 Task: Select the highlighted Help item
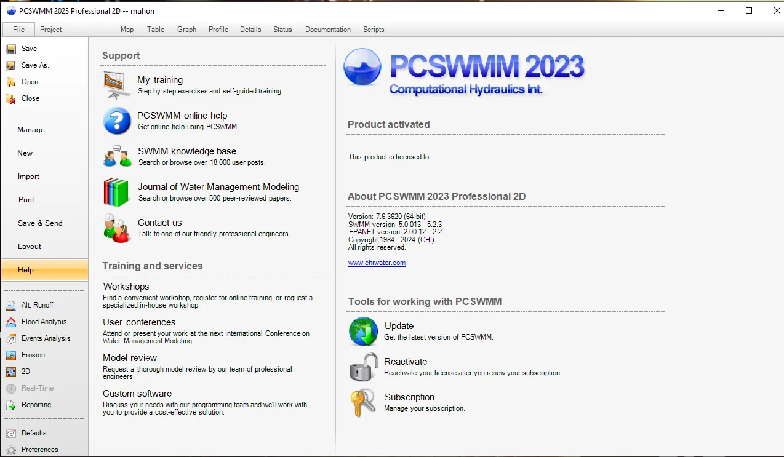[44, 270]
